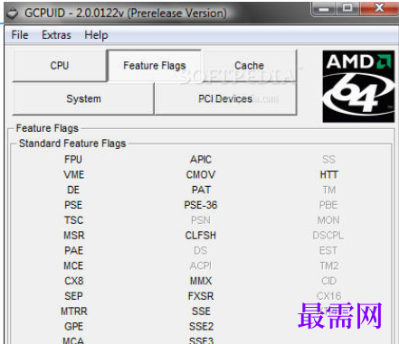The image size is (399, 344).
Task: Click the PSE feature flag
Action: coord(73,205)
